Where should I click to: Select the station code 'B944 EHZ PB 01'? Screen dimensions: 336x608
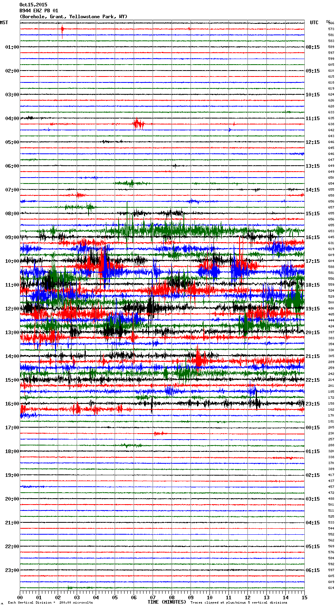[39, 11]
